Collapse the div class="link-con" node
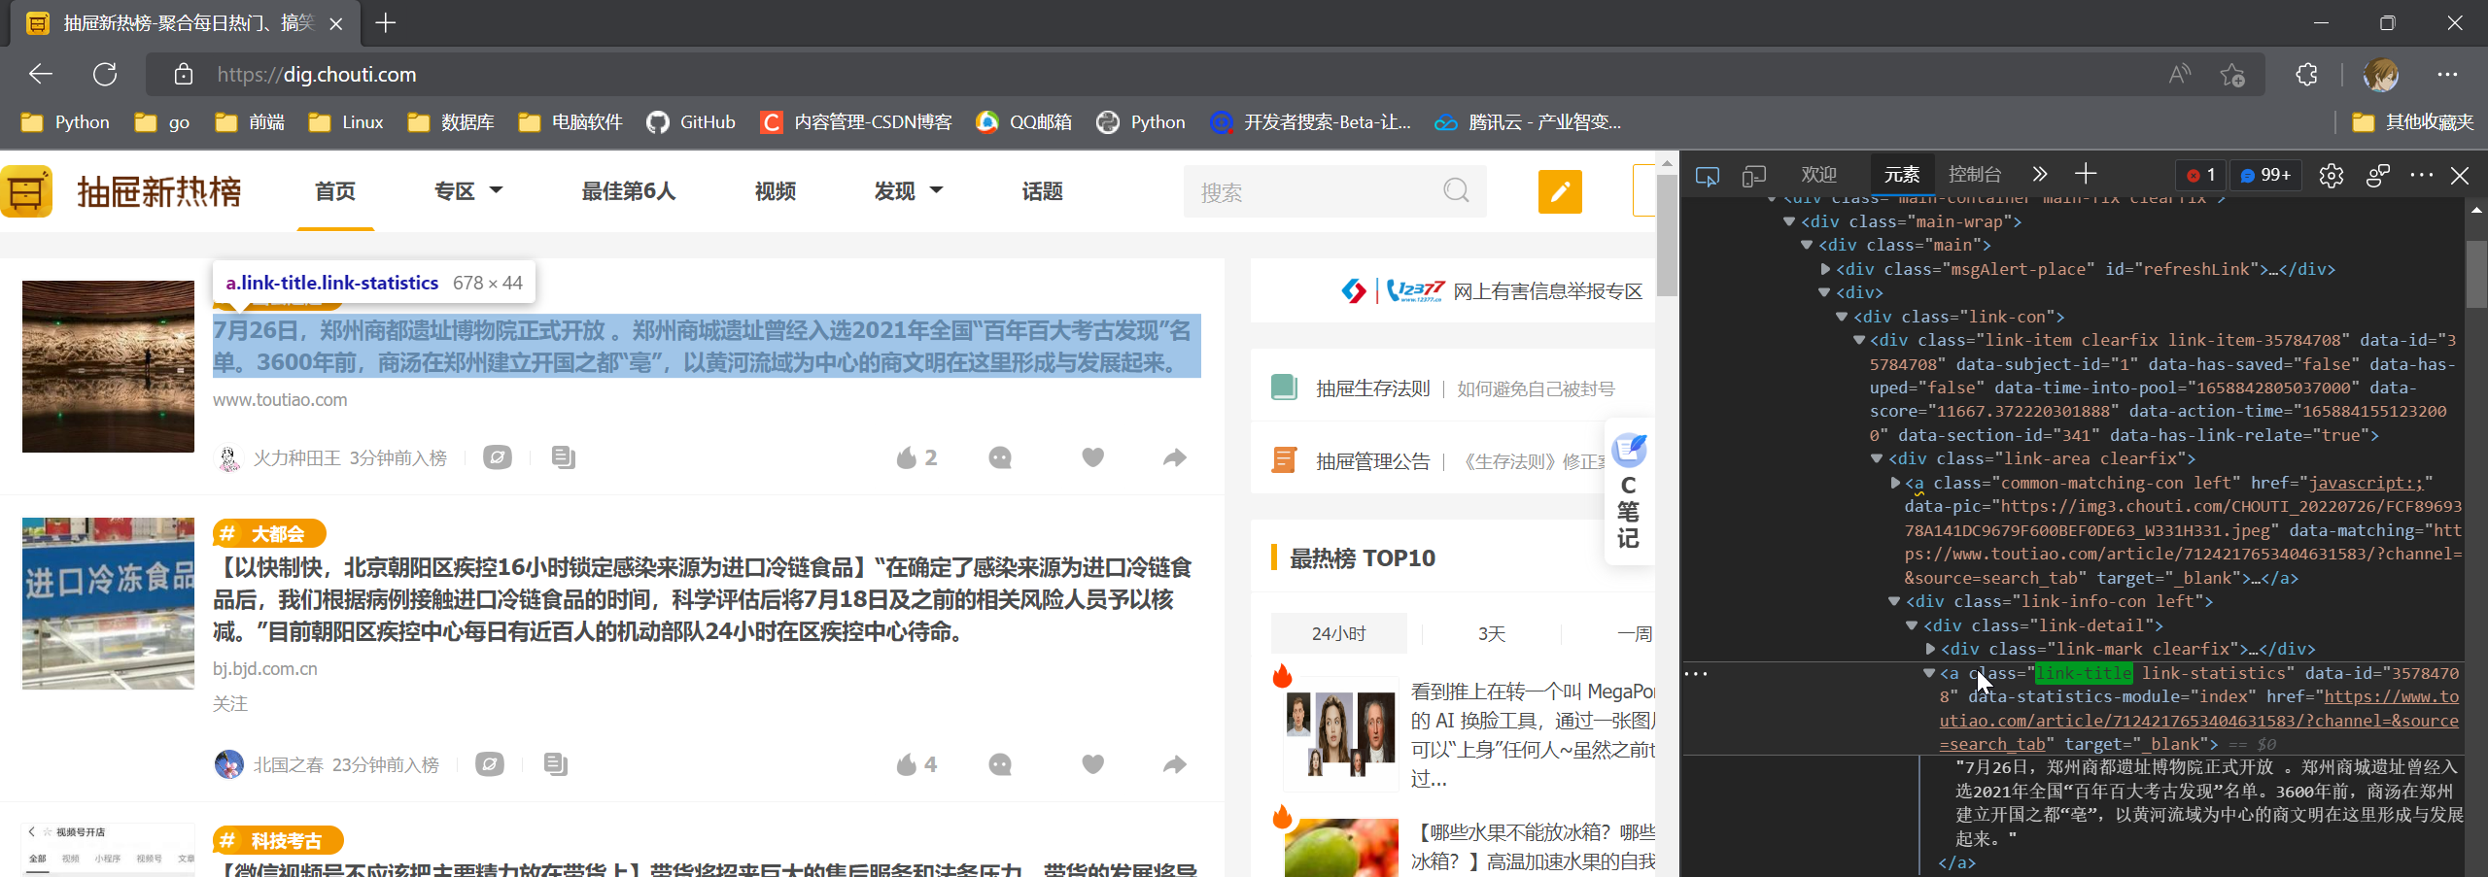Image resolution: width=2488 pixels, height=877 pixels. pos(1842,317)
